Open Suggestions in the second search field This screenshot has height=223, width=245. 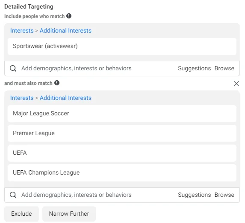[x=195, y=195]
